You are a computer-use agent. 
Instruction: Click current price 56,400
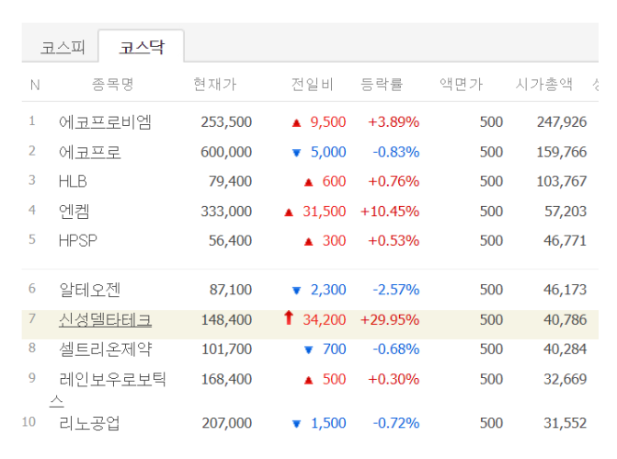(x=230, y=240)
